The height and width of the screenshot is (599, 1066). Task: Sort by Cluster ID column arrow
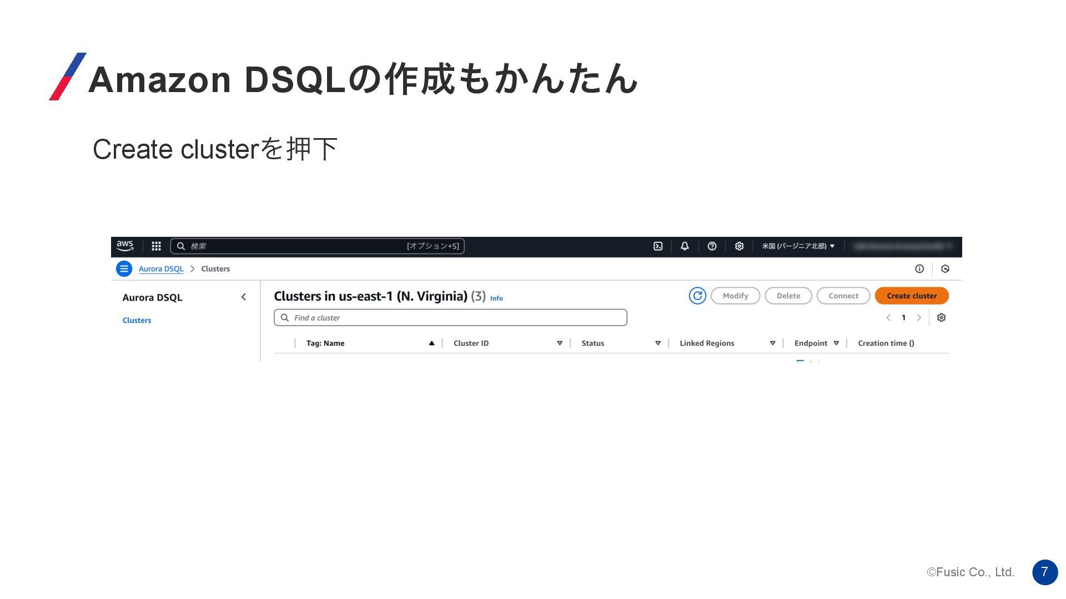pos(560,343)
